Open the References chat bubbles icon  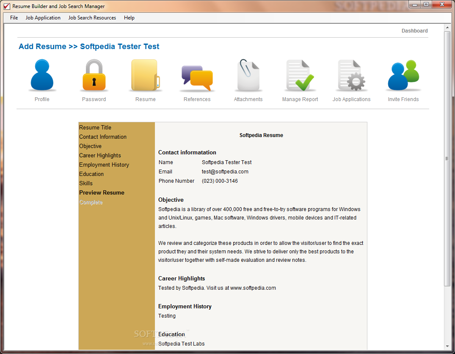(197, 78)
